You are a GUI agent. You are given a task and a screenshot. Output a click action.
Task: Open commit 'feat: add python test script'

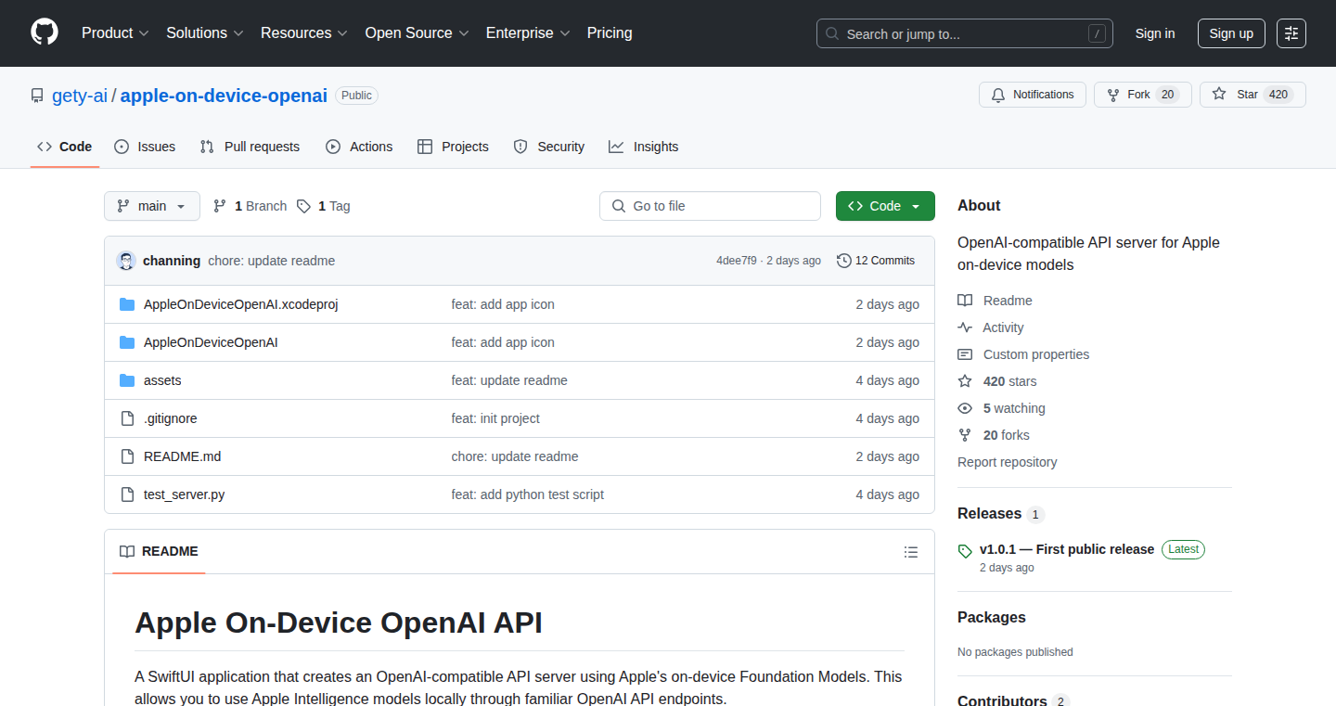click(x=527, y=494)
